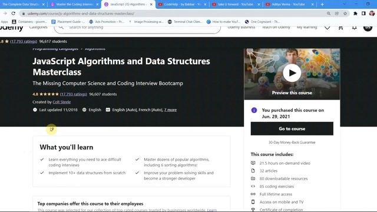This screenshot has height=212, width=377.
Task: Click the globe language icon
Action: (84, 110)
